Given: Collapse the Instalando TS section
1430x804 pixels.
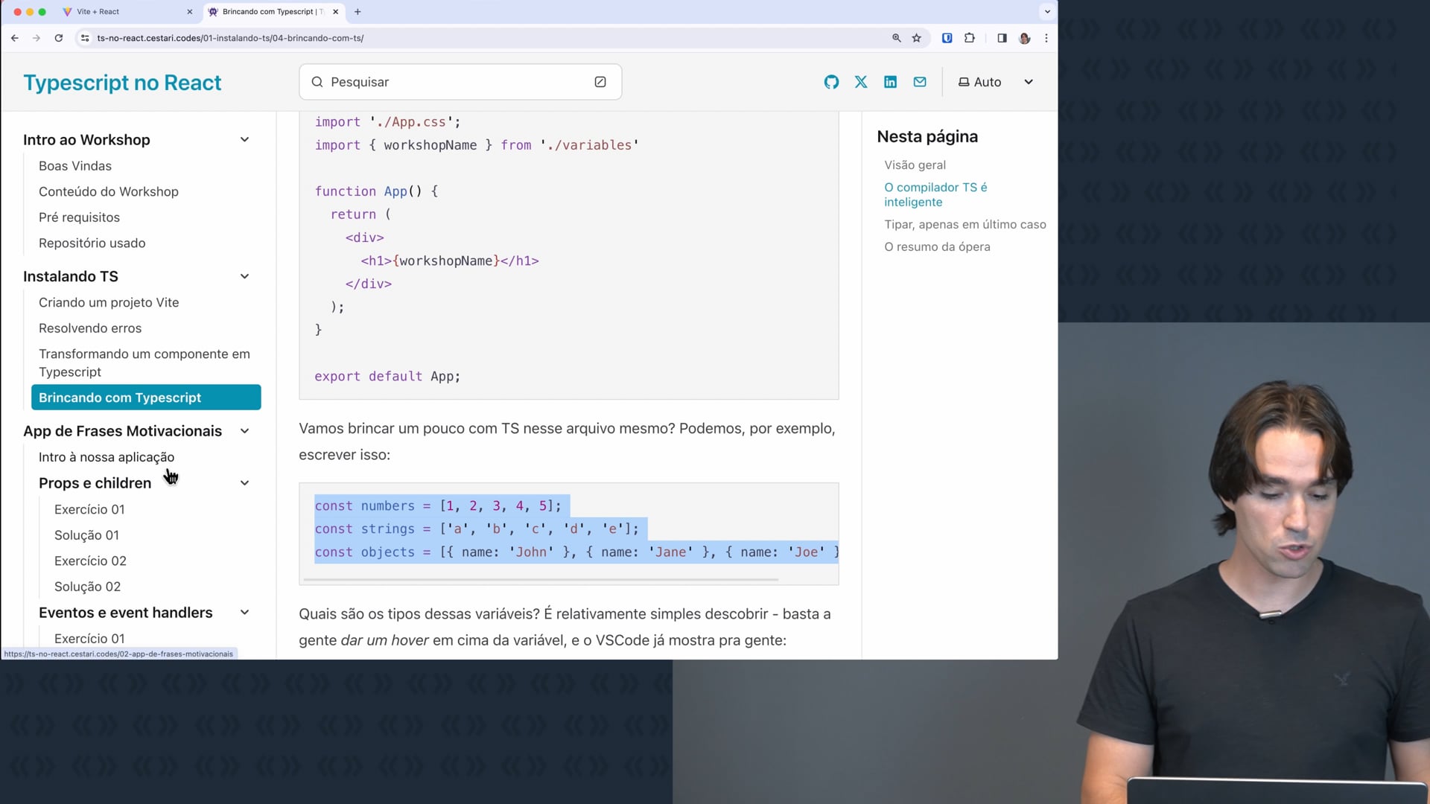Looking at the screenshot, I should click(x=244, y=276).
